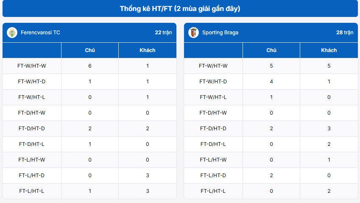This screenshot has width=360, height=203.
Task: Open the Sporting Braga team name
Action: 220,33
